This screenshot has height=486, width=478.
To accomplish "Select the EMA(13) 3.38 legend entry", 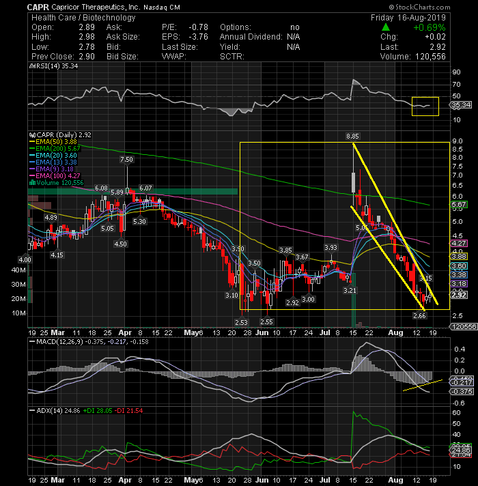I will 53,162.
